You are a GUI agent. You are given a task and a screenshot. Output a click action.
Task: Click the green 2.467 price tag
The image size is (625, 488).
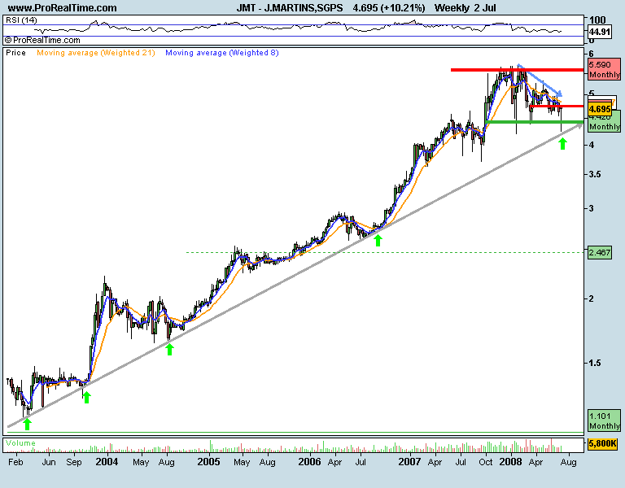(600, 253)
